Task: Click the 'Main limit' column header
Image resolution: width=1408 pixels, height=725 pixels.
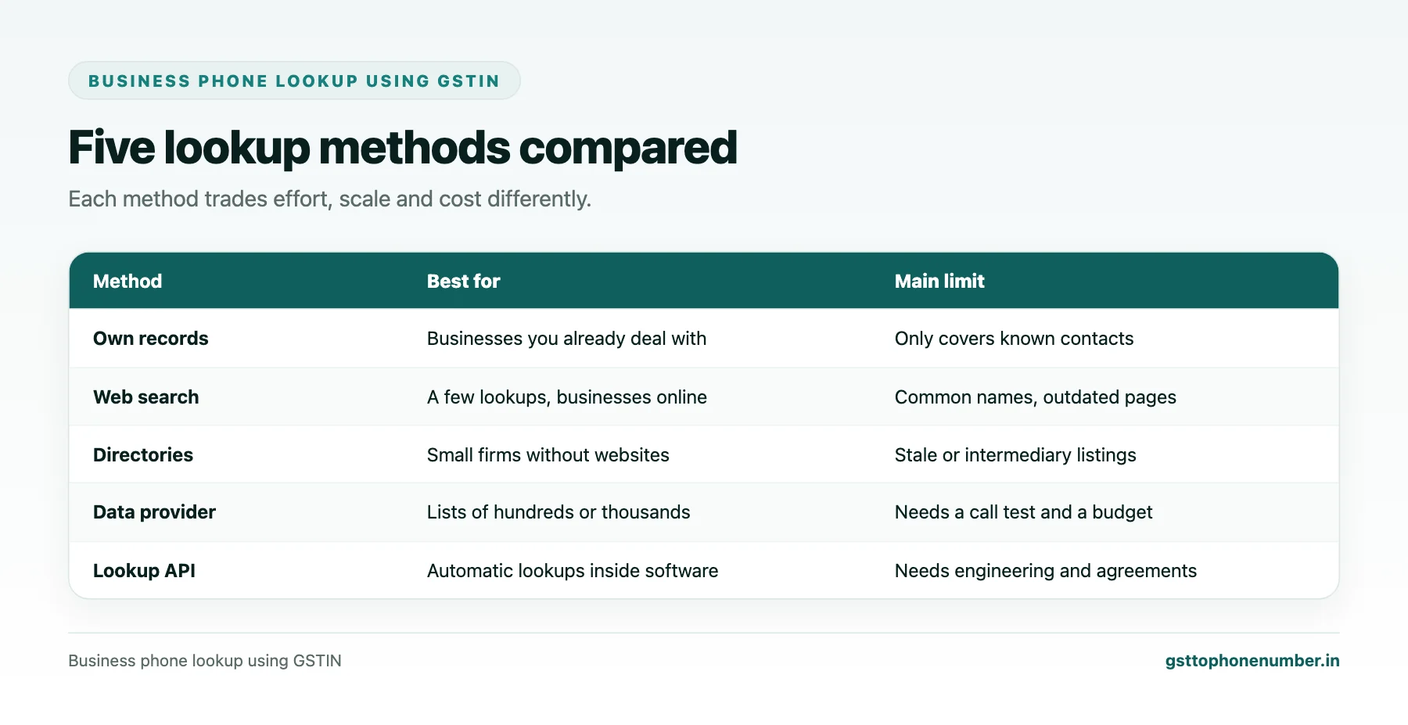Action: click(939, 281)
